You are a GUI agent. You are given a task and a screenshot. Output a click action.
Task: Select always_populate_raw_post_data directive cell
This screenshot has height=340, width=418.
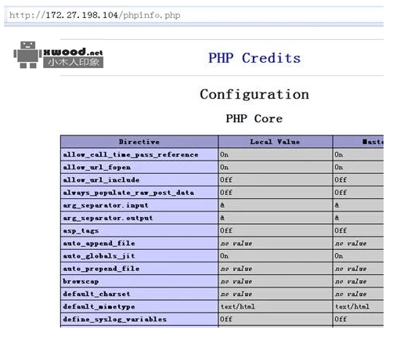click(x=139, y=193)
